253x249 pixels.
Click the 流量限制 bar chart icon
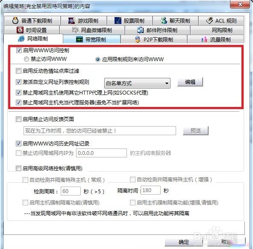pos(204,39)
